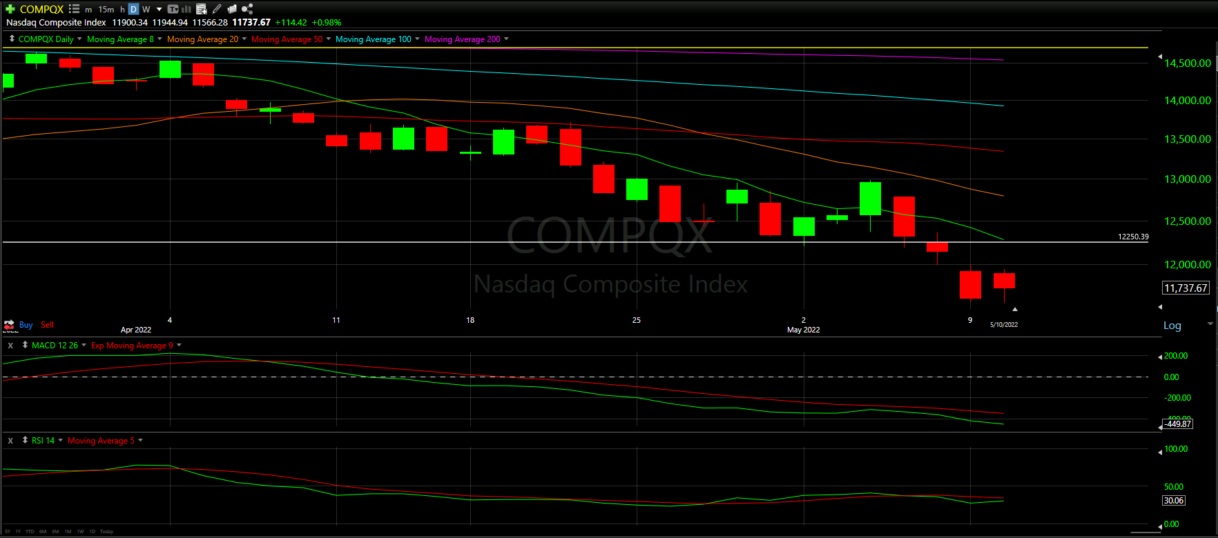Expand the Moving Average 50 dropdown
Image resolution: width=1218 pixels, height=538 pixels.
pyautogui.click(x=328, y=39)
